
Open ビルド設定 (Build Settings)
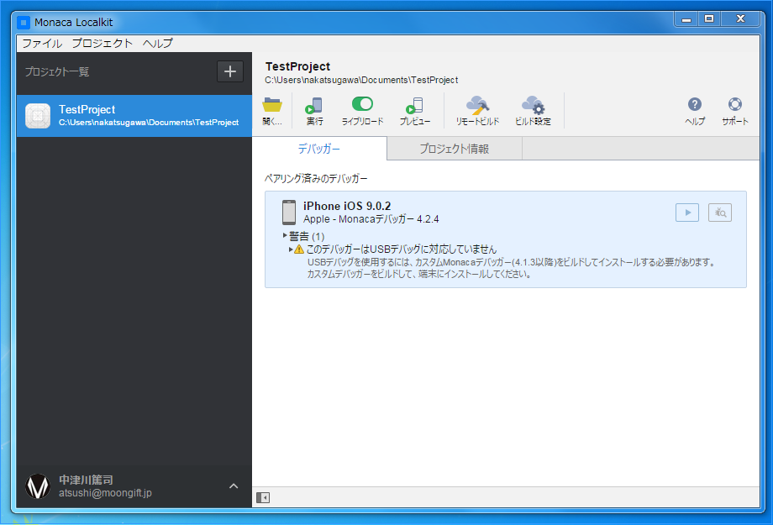533,106
